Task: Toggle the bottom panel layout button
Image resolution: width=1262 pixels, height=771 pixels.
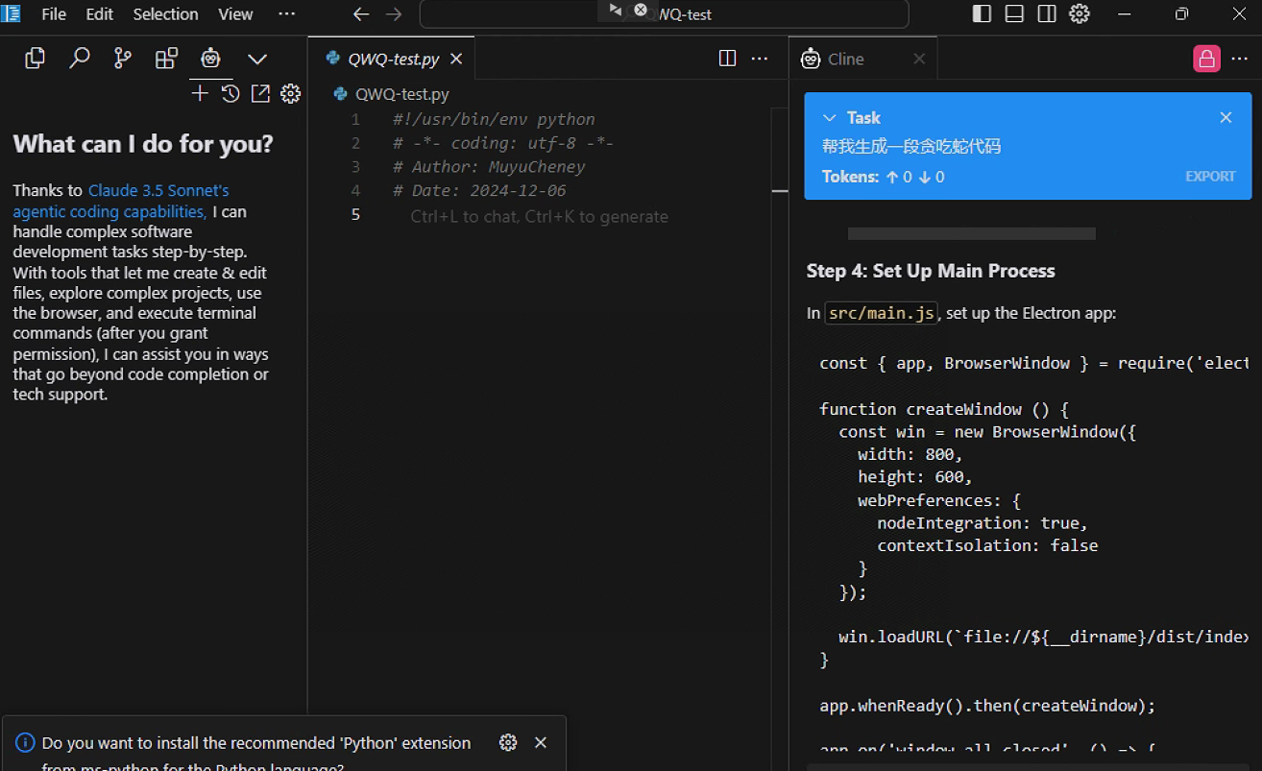Action: [1014, 13]
